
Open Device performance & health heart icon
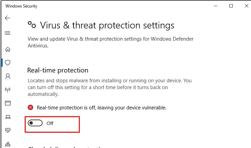(x=7, y=130)
